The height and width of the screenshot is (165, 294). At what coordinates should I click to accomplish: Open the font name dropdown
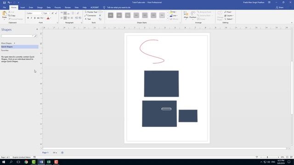(x=41, y=13)
